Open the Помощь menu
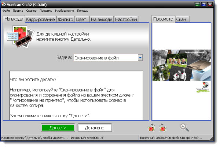 point(82,11)
